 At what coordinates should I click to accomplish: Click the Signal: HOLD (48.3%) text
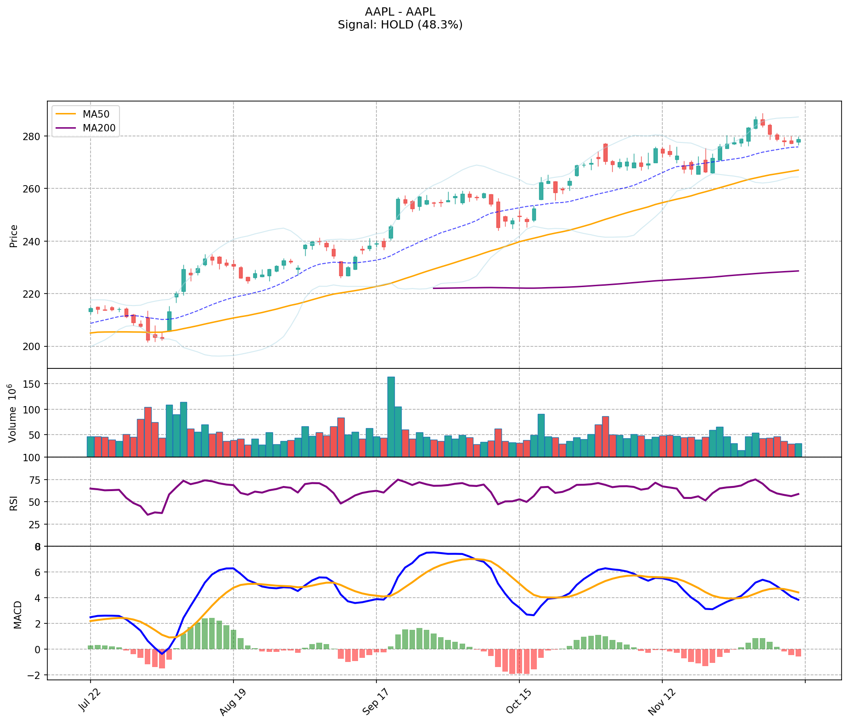(400, 25)
